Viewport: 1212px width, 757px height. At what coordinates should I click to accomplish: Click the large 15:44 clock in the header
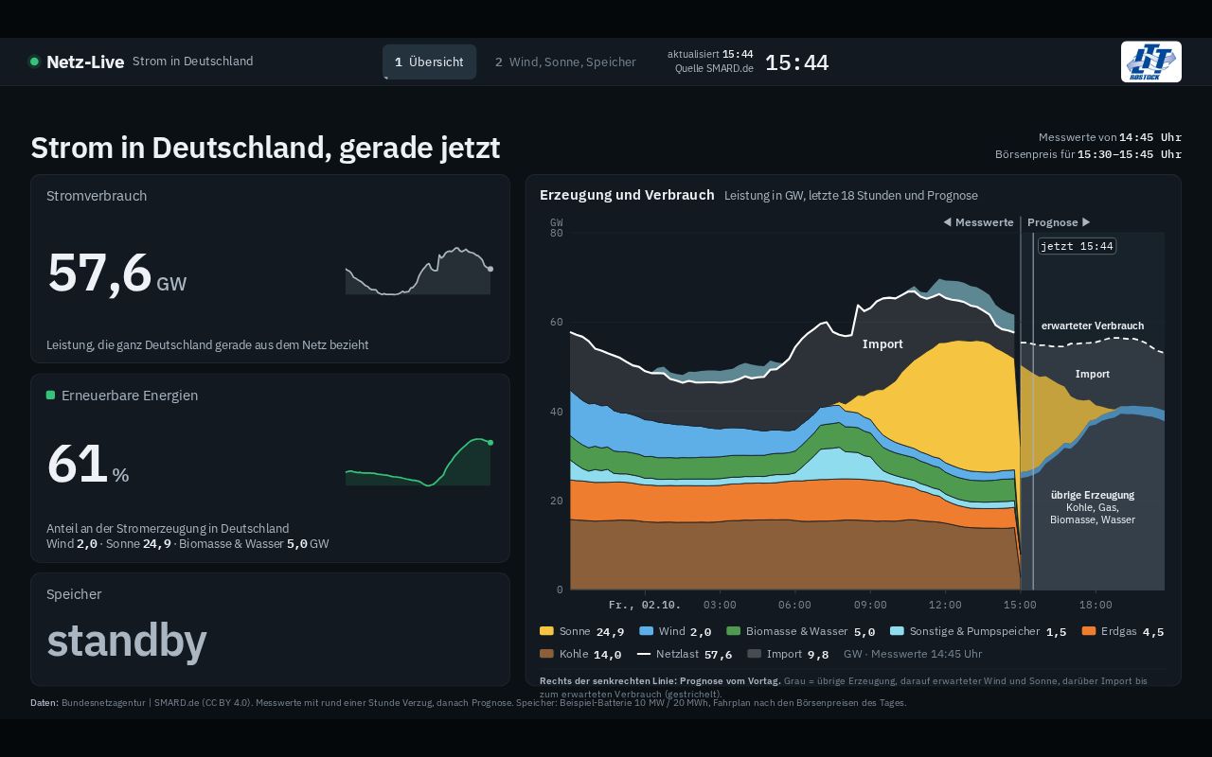click(x=796, y=62)
